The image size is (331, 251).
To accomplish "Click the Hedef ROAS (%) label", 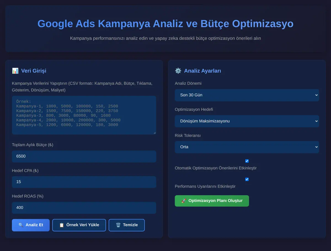I will (x=28, y=196).
